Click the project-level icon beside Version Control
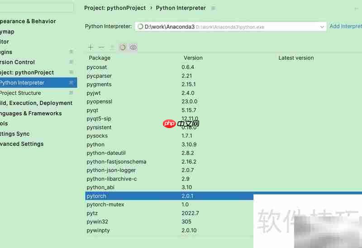 point(71,62)
